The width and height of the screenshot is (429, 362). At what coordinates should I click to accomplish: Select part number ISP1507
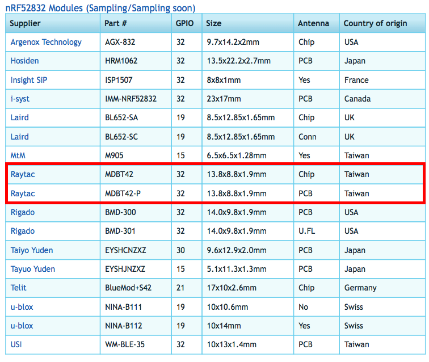[119, 80]
